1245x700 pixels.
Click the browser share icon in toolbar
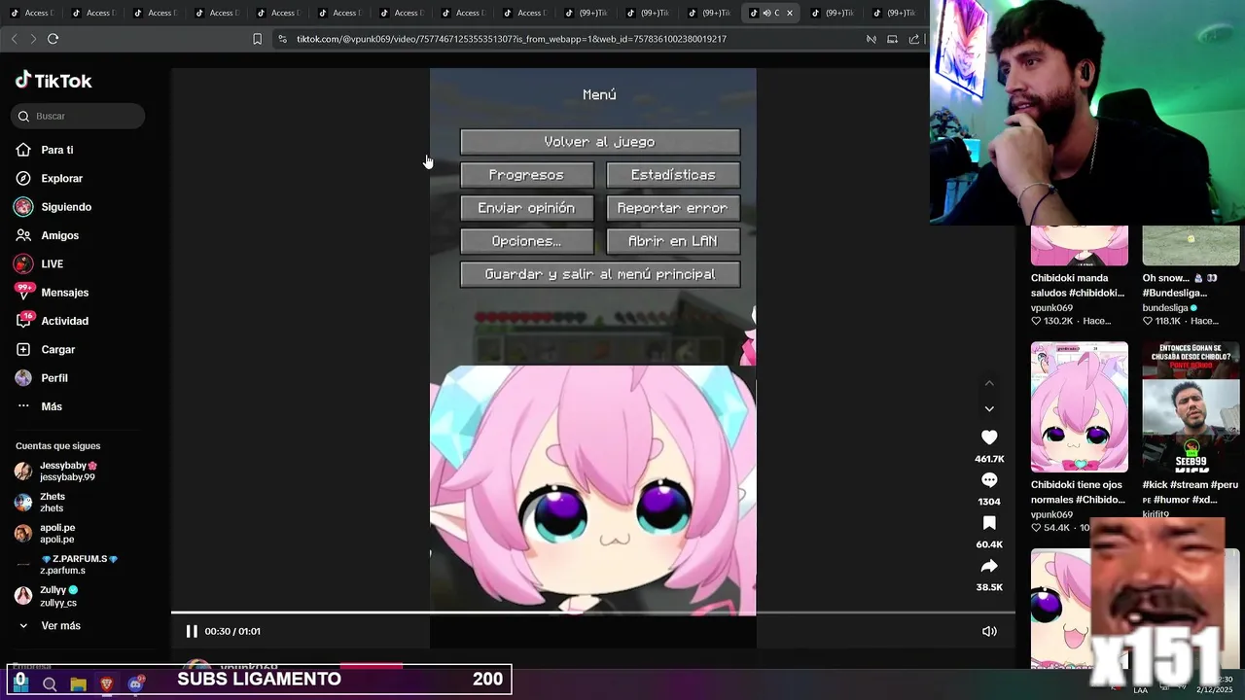pyautogui.click(x=914, y=39)
